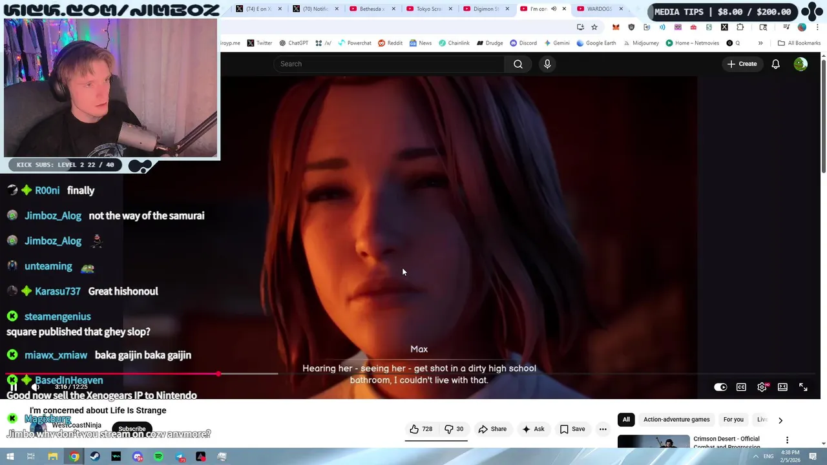
Task: Dislike the video with thumbs down
Action: [x=454, y=429]
